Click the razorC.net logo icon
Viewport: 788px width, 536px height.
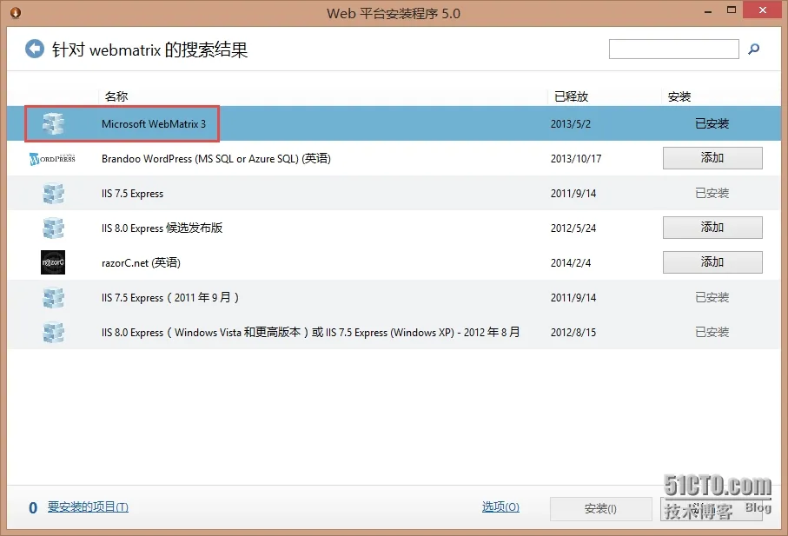53,262
